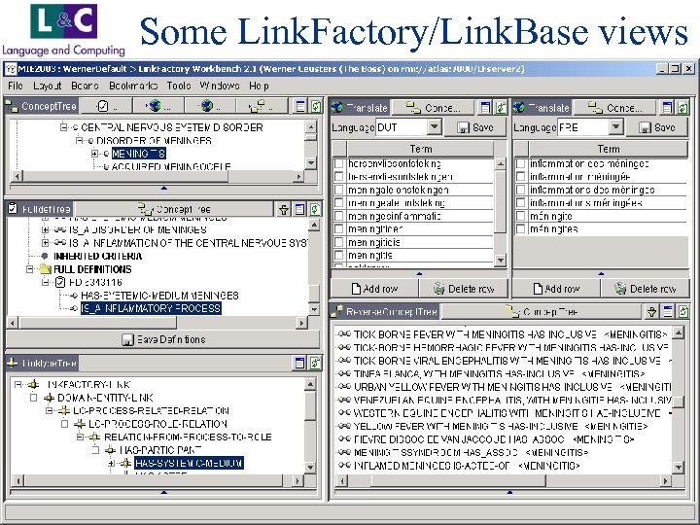Click Add row in Dutch Translate panel

point(374,289)
